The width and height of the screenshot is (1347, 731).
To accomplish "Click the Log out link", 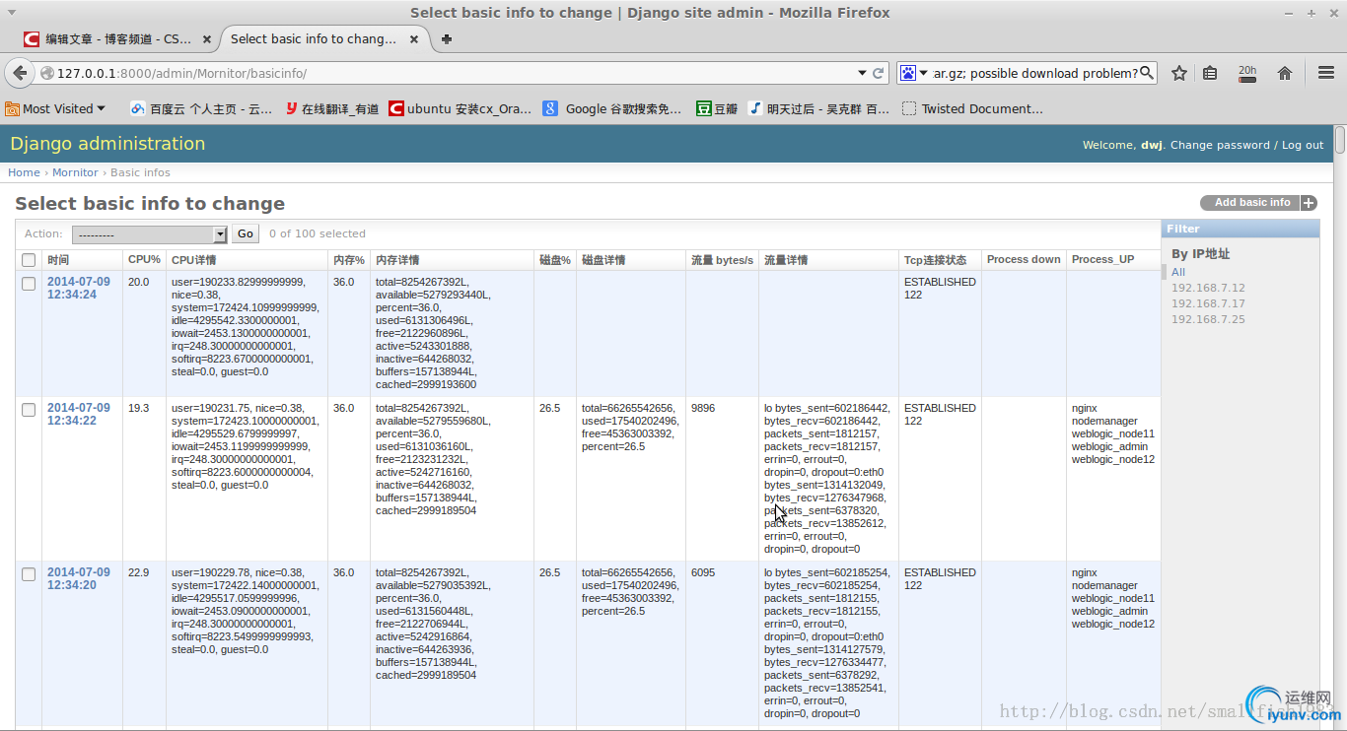I will point(1303,145).
